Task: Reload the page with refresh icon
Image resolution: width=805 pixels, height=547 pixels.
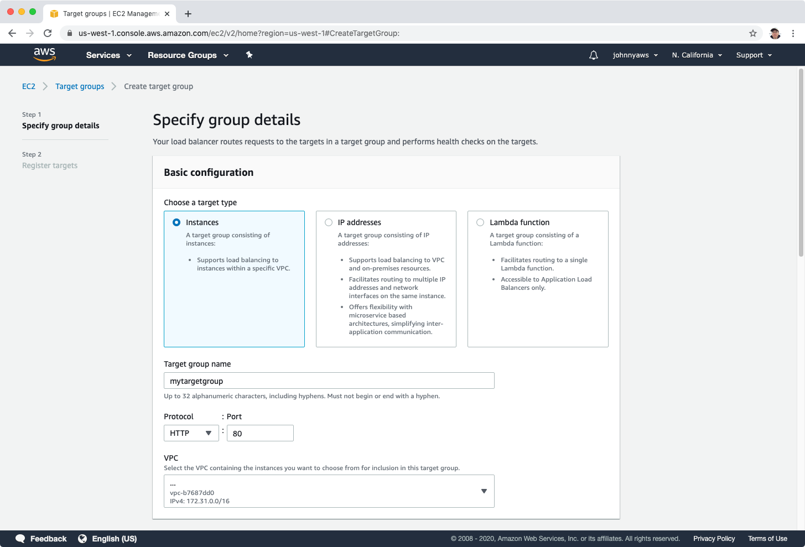Action: (48, 33)
